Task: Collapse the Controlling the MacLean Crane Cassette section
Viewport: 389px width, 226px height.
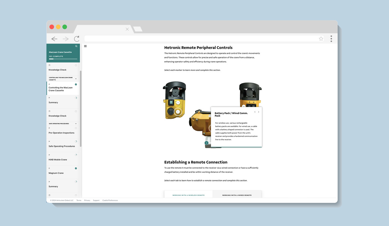Action: [76, 79]
